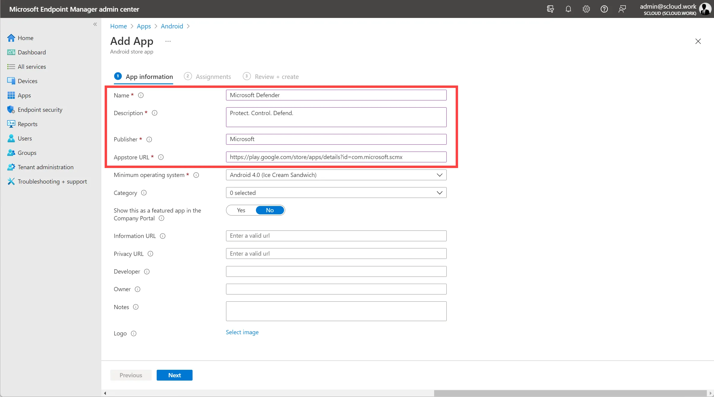Viewport: 714px width, 397px height.
Task: Click the Developer input field
Action: [x=336, y=271]
